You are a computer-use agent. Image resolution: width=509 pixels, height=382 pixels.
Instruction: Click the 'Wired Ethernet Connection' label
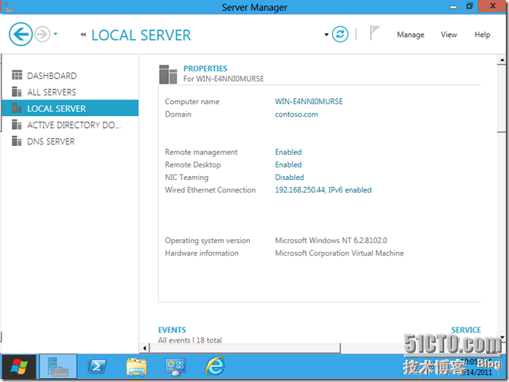210,190
